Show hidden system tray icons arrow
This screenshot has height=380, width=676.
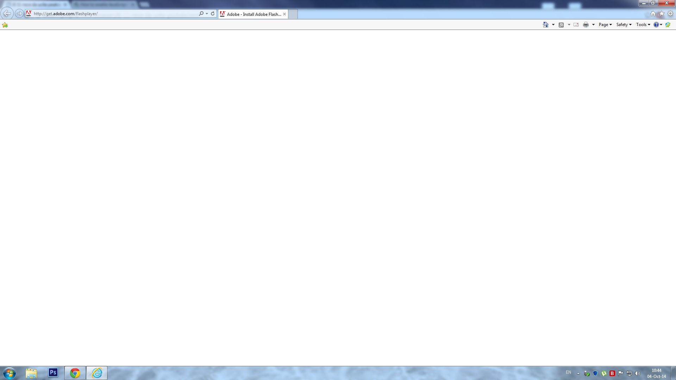point(578,373)
